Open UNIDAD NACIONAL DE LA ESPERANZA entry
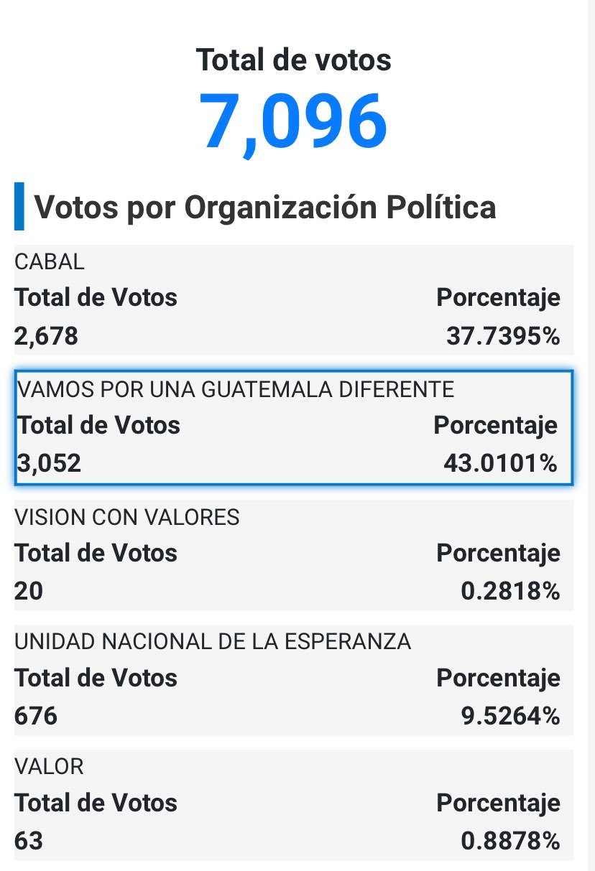The image size is (595, 871). click(213, 642)
